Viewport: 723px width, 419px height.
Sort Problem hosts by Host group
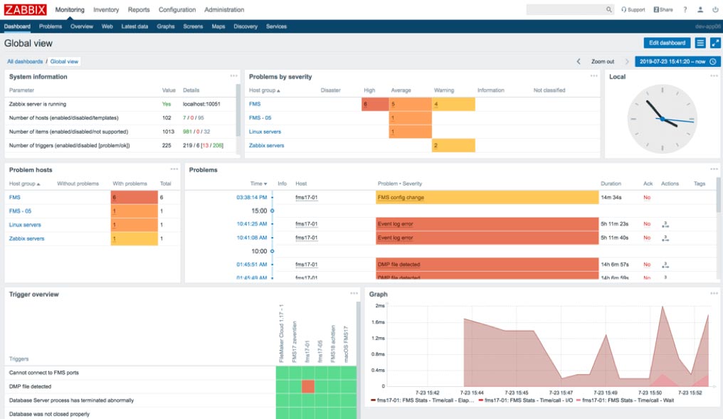(24, 184)
